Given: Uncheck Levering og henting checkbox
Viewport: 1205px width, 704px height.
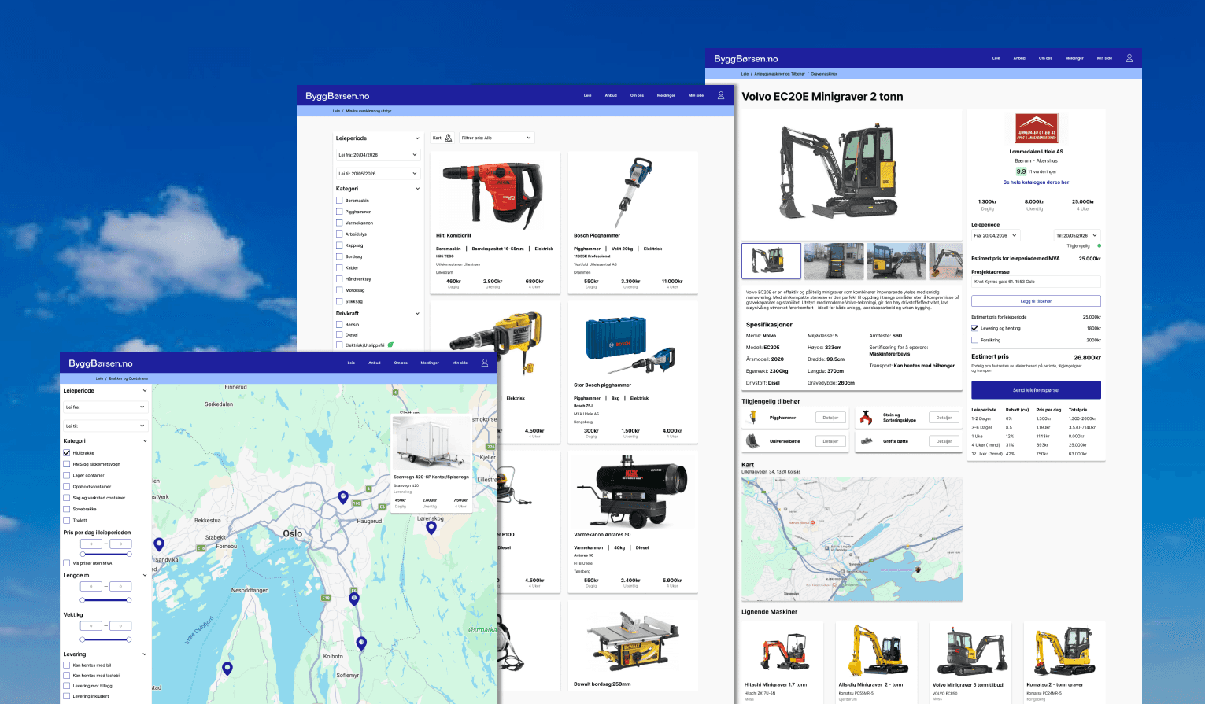Looking at the screenshot, I should [x=975, y=328].
